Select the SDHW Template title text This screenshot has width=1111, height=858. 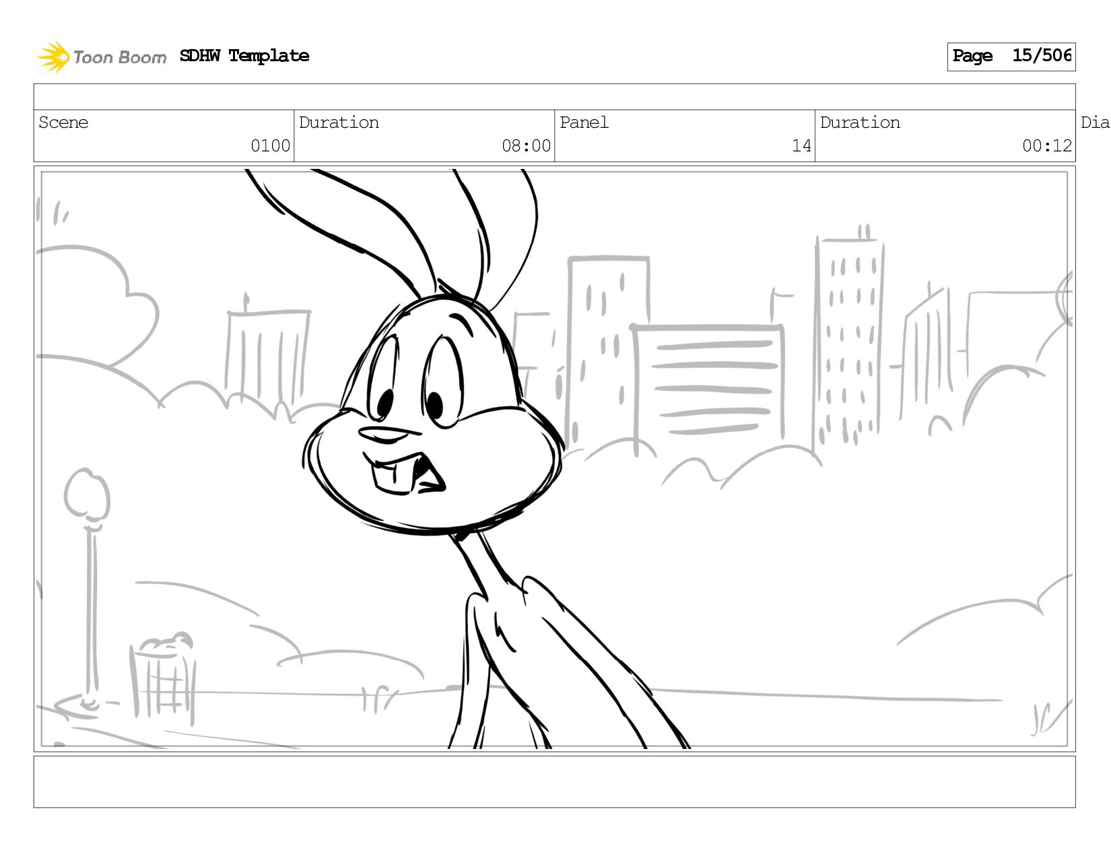(244, 56)
